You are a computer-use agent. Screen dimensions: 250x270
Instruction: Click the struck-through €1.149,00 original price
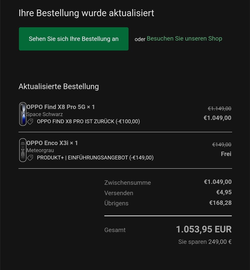pyautogui.click(x=219, y=109)
